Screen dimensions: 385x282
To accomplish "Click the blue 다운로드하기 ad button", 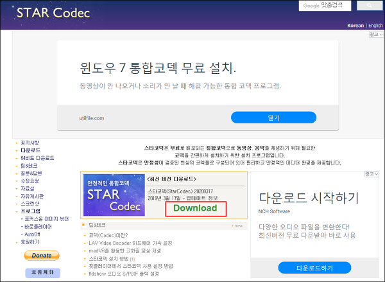I will point(314,268).
